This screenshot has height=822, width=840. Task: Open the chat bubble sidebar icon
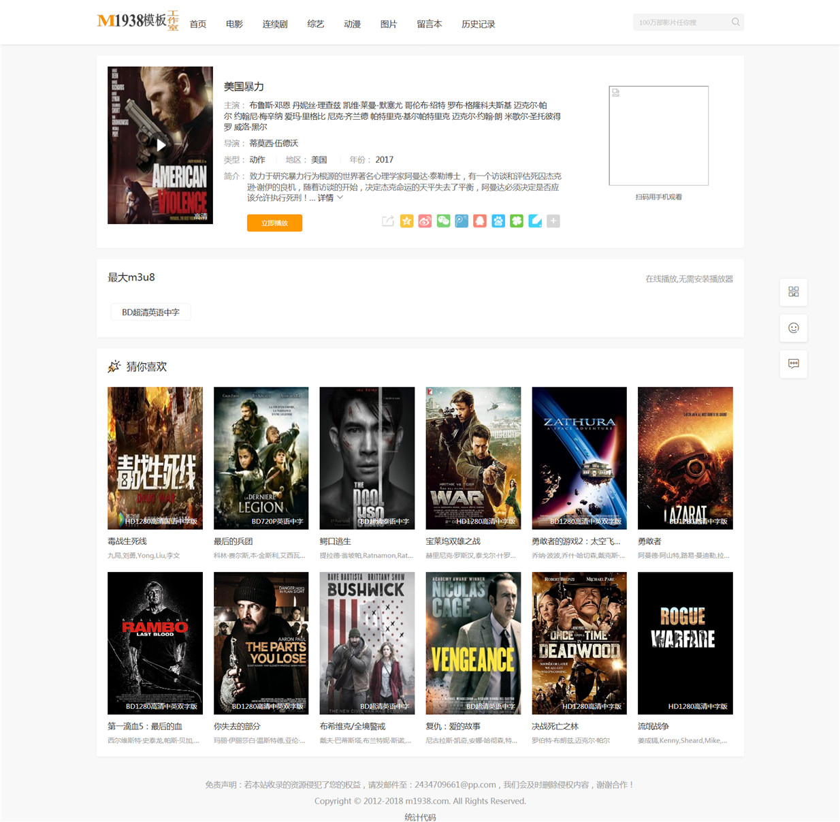click(794, 364)
